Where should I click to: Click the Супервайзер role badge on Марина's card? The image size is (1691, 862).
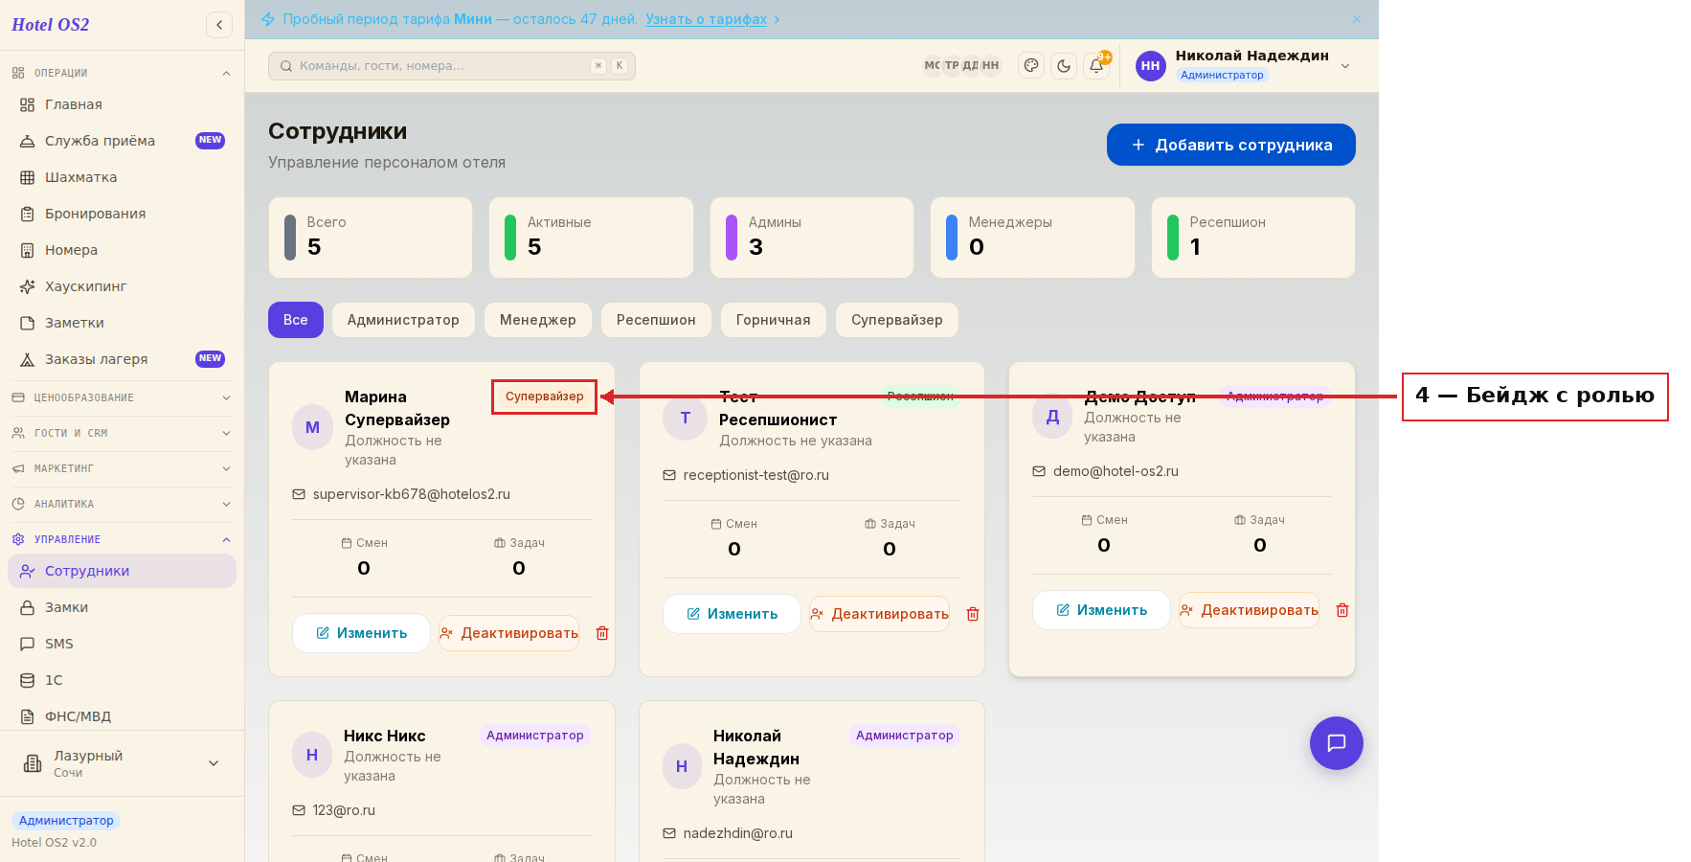pos(545,397)
